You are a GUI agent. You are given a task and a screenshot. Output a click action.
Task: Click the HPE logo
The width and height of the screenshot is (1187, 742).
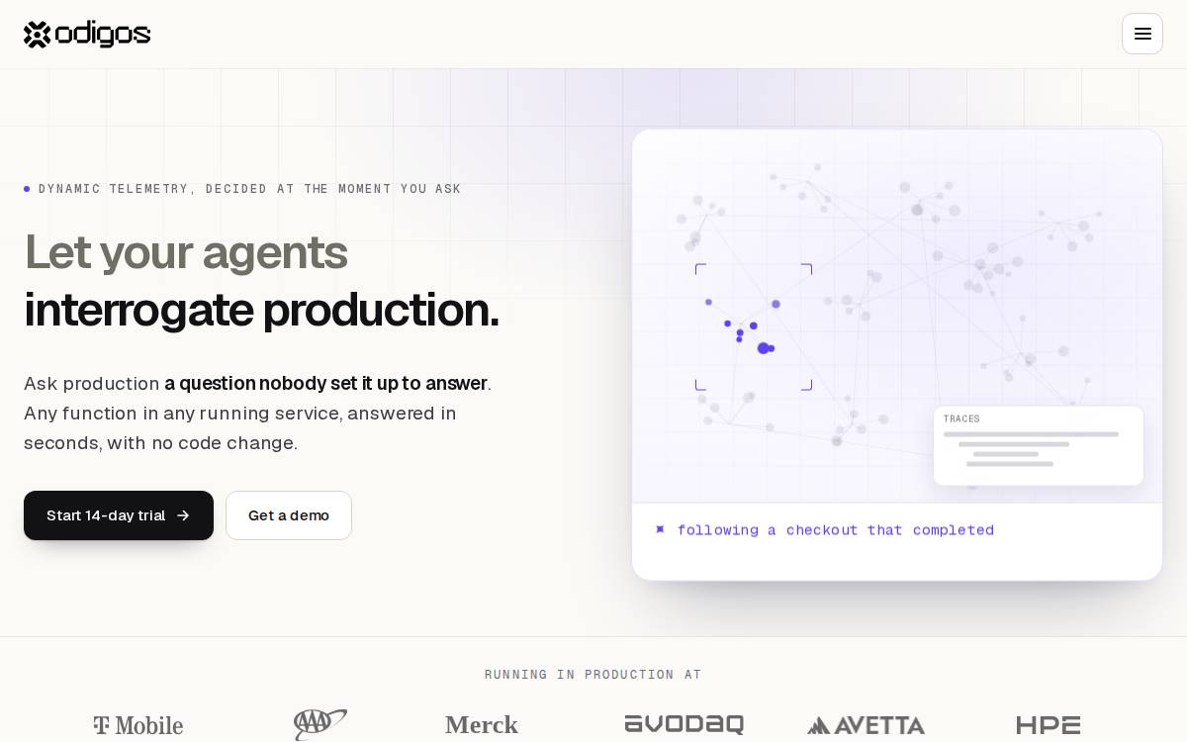click(1049, 725)
